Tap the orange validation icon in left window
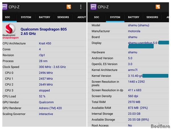 click(69, 7)
